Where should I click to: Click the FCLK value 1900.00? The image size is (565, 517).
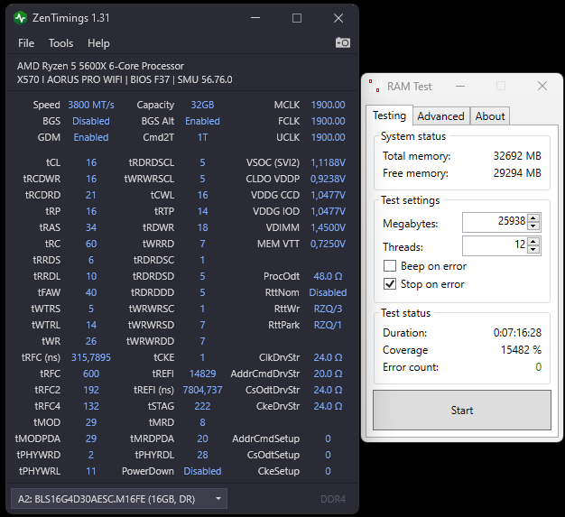pyautogui.click(x=328, y=121)
